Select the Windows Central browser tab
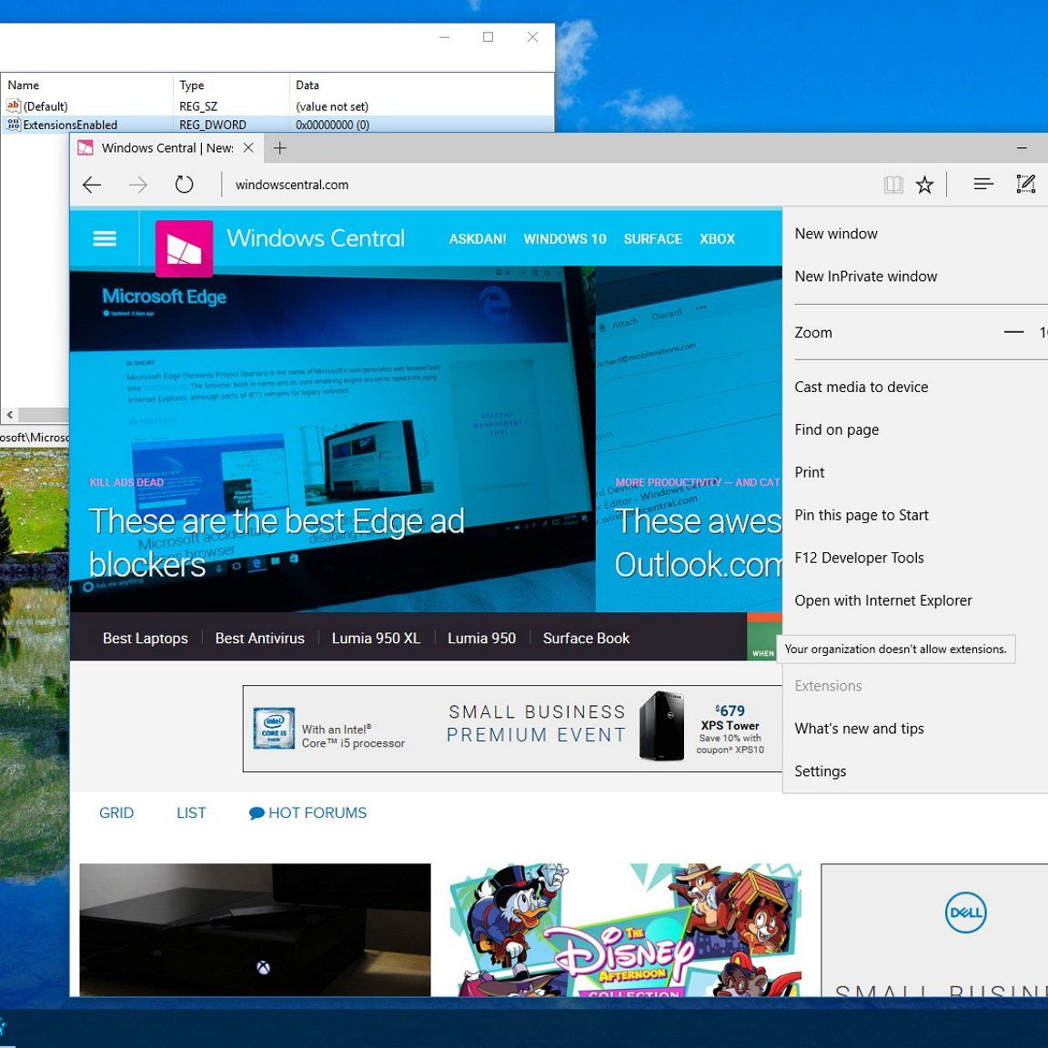1048x1048 pixels. coord(164,147)
